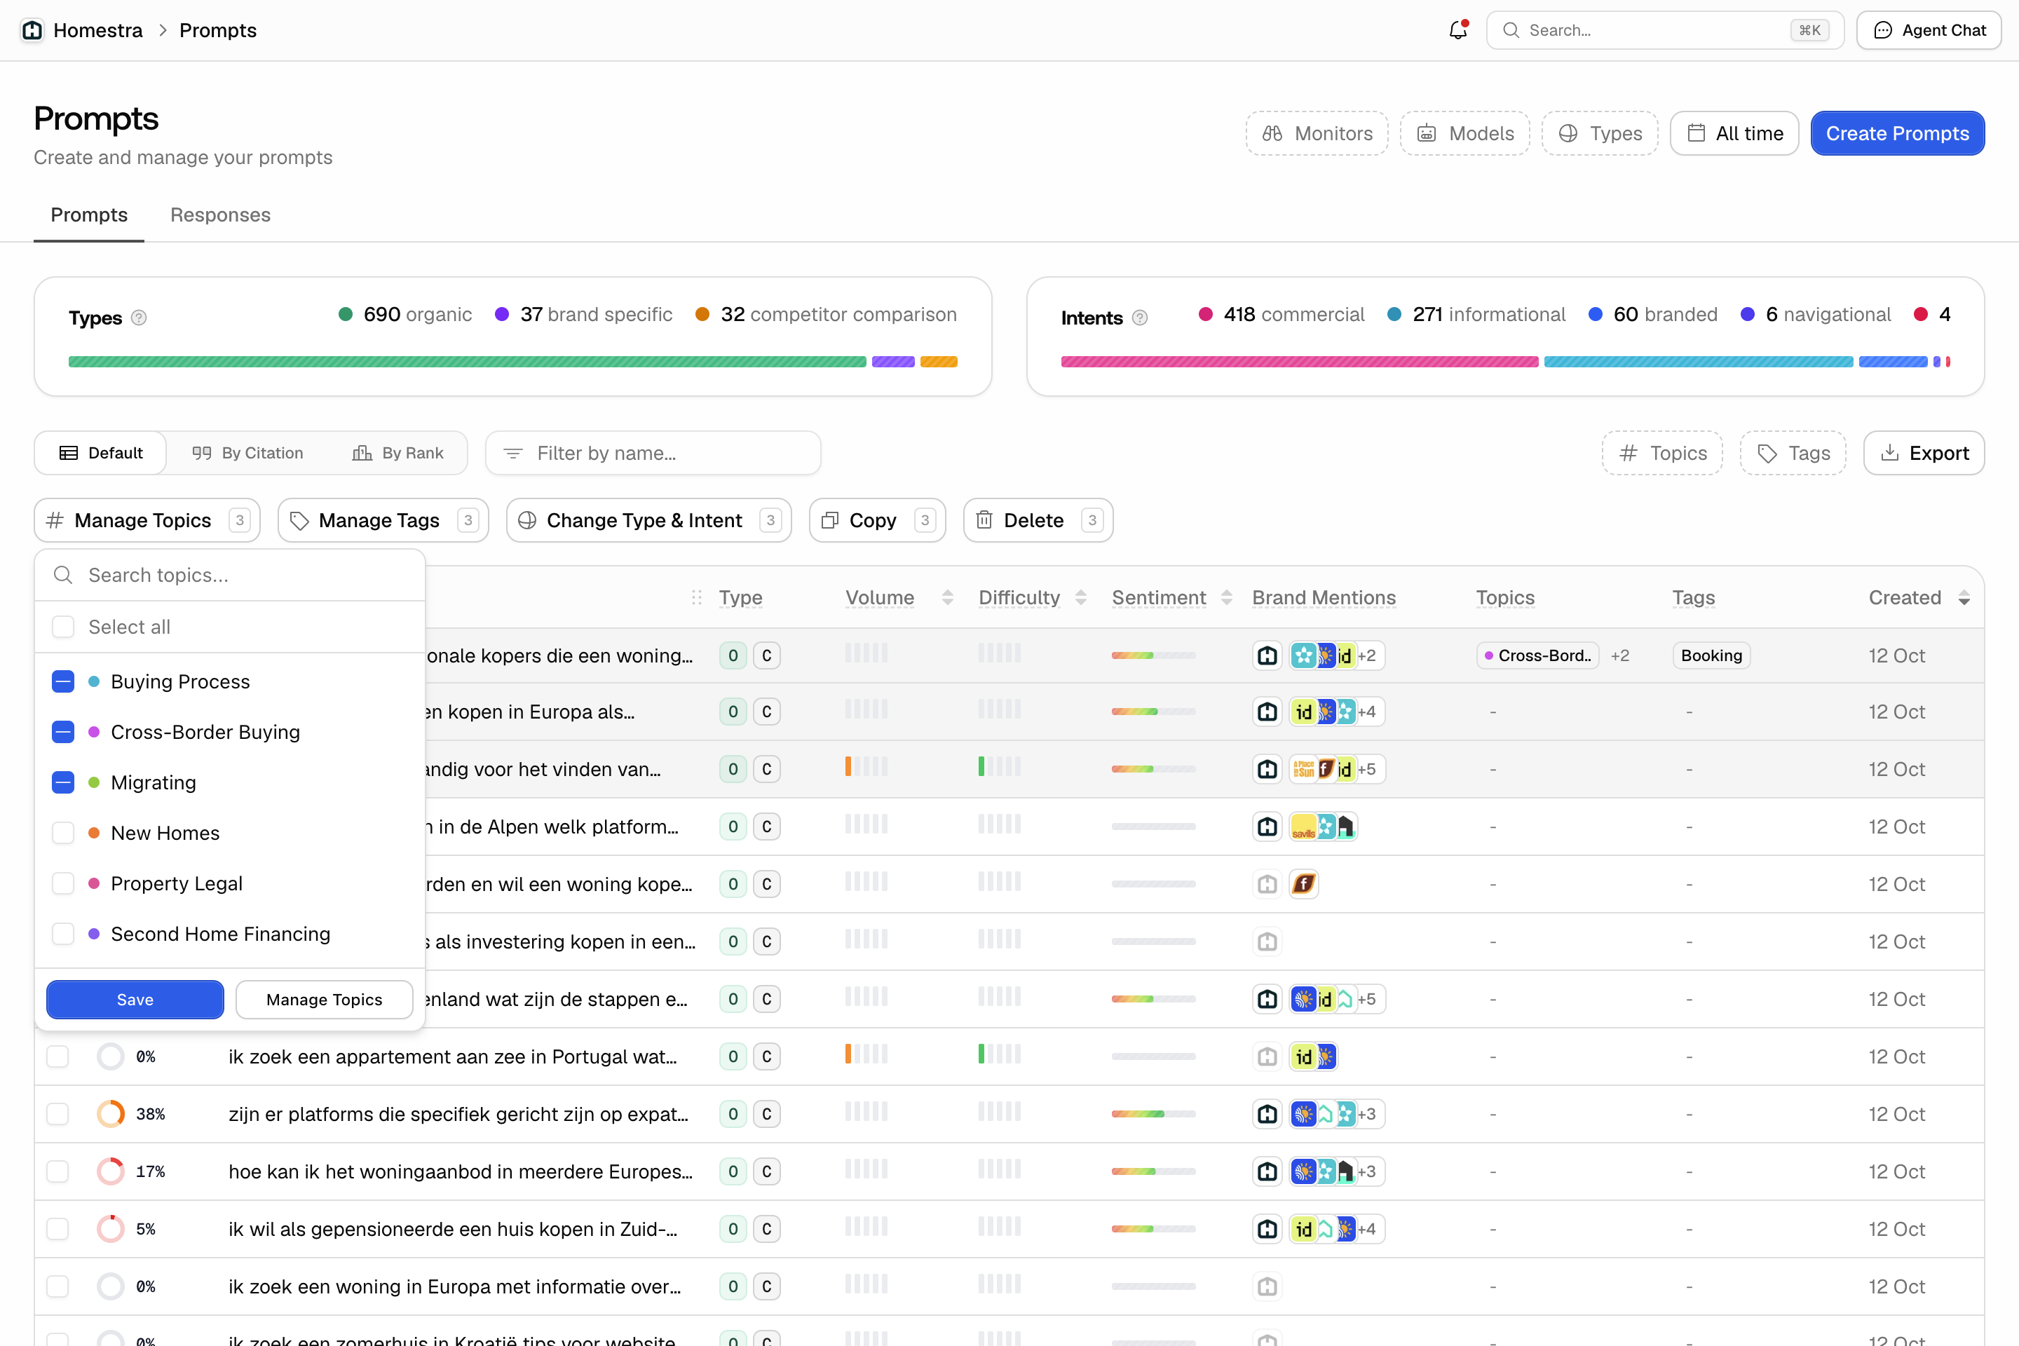Click the Types help question icon
The image size is (2019, 1346).
pyautogui.click(x=138, y=318)
